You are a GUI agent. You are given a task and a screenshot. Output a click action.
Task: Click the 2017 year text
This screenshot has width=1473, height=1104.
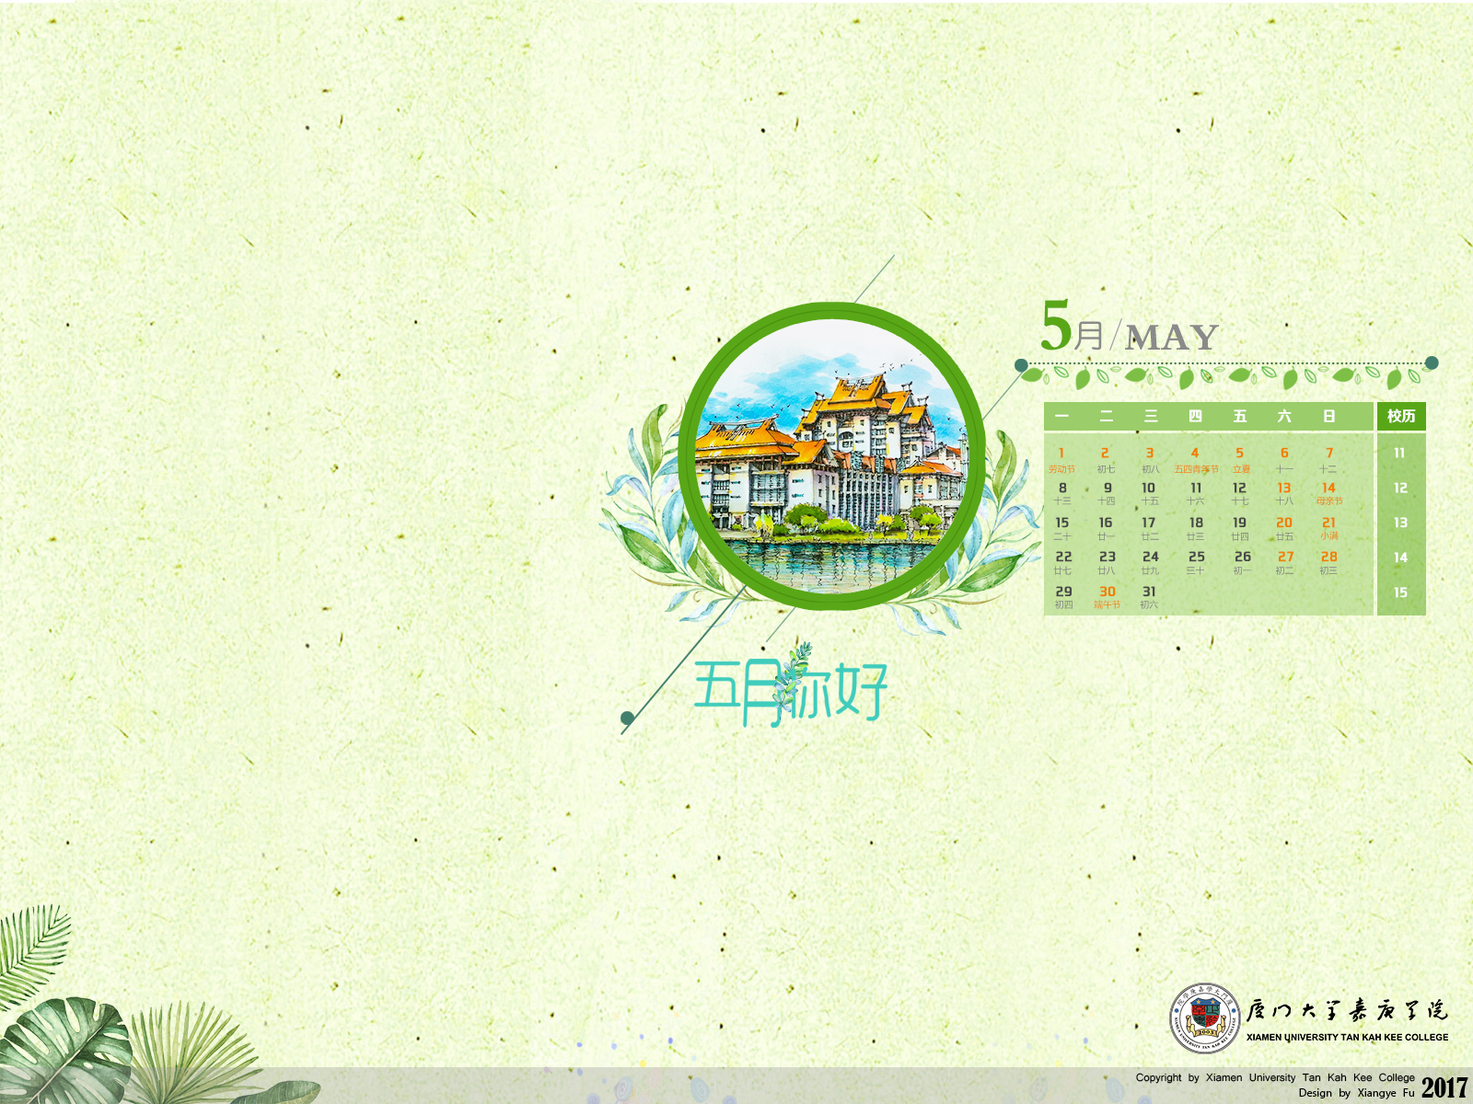click(1444, 1087)
